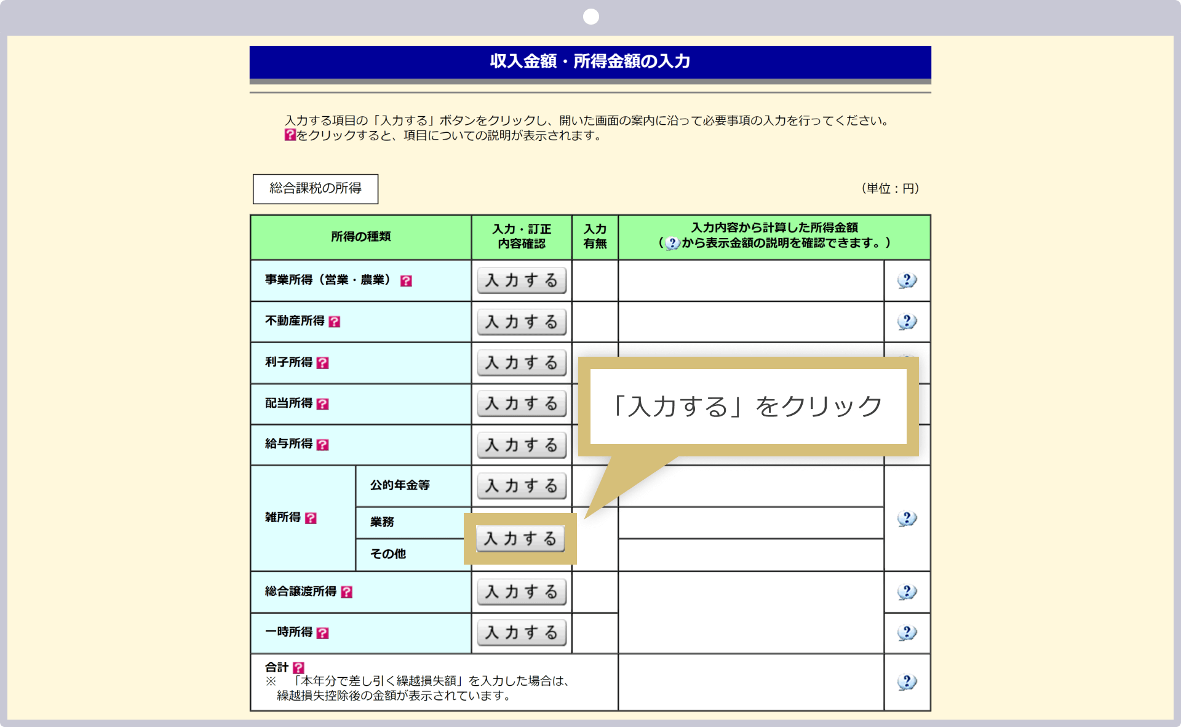Open help icon beside 合計

(298, 667)
